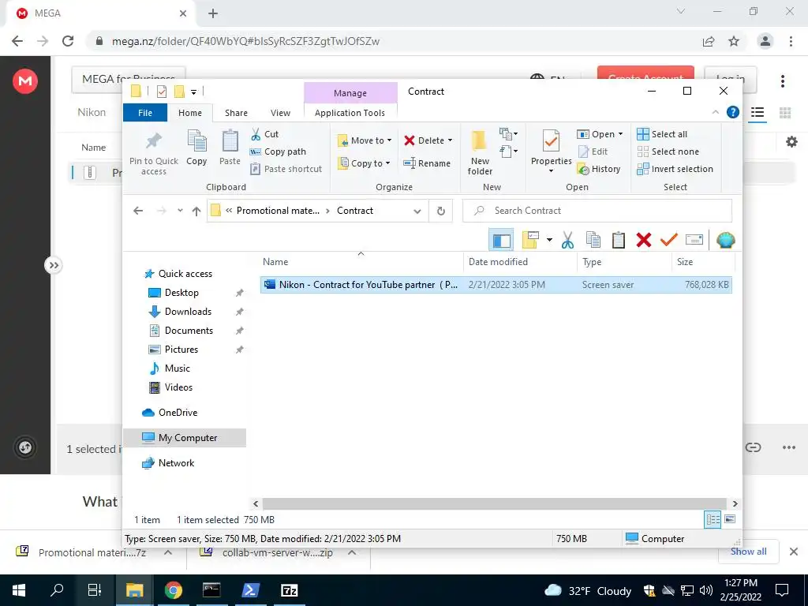
Task: Switch to the details view in the status bar
Action: tap(713, 519)
